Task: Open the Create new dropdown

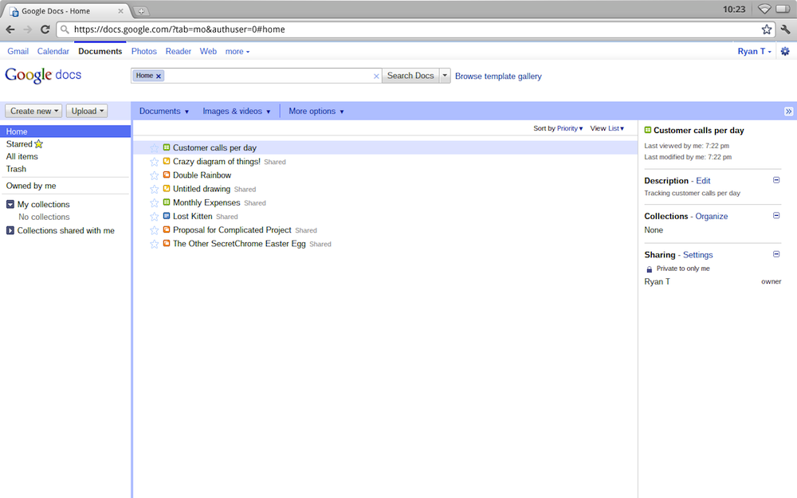Action: (x=34, y=112)
